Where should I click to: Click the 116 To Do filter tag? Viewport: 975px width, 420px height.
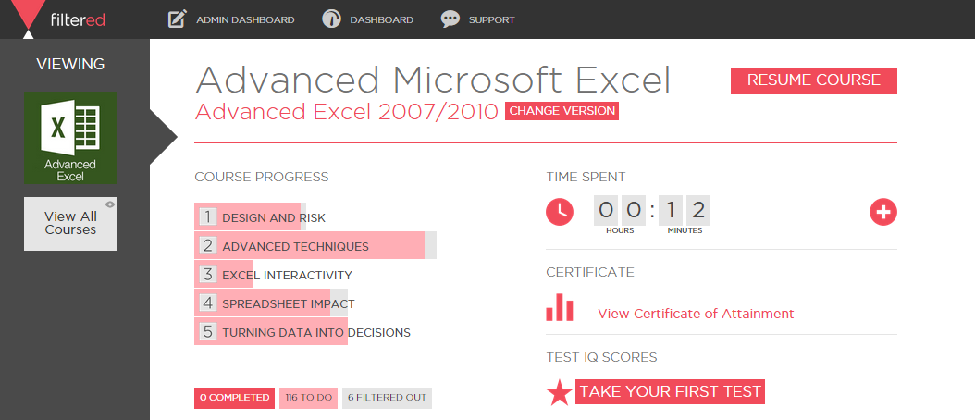(308, 398)
